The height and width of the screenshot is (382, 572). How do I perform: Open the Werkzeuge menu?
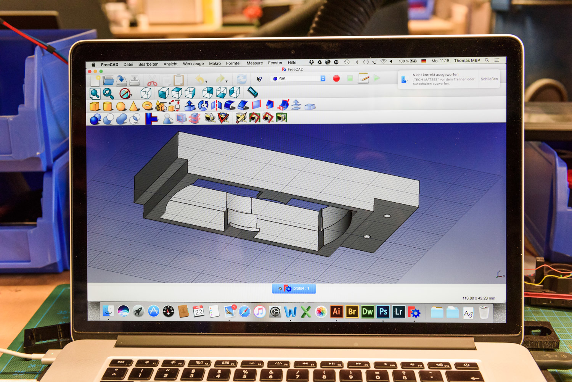click(193, 64)
